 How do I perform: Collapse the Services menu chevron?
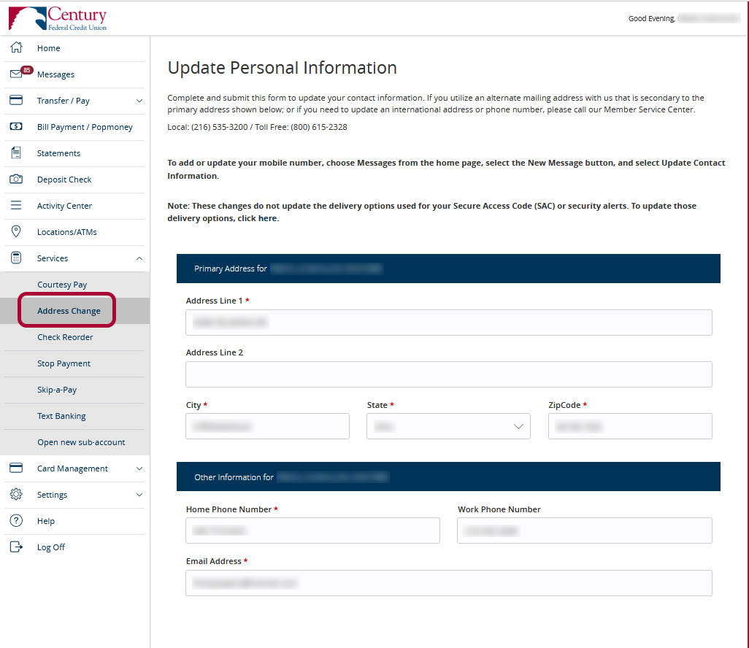[139, 258]
